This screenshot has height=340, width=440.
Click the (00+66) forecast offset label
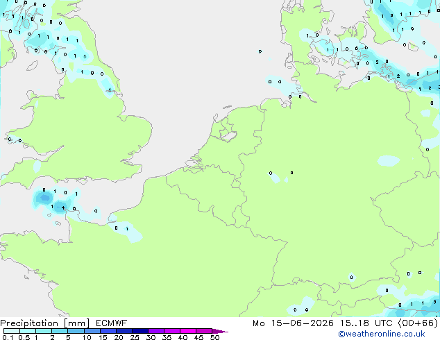pyautogui.click(x=418, y=323)
